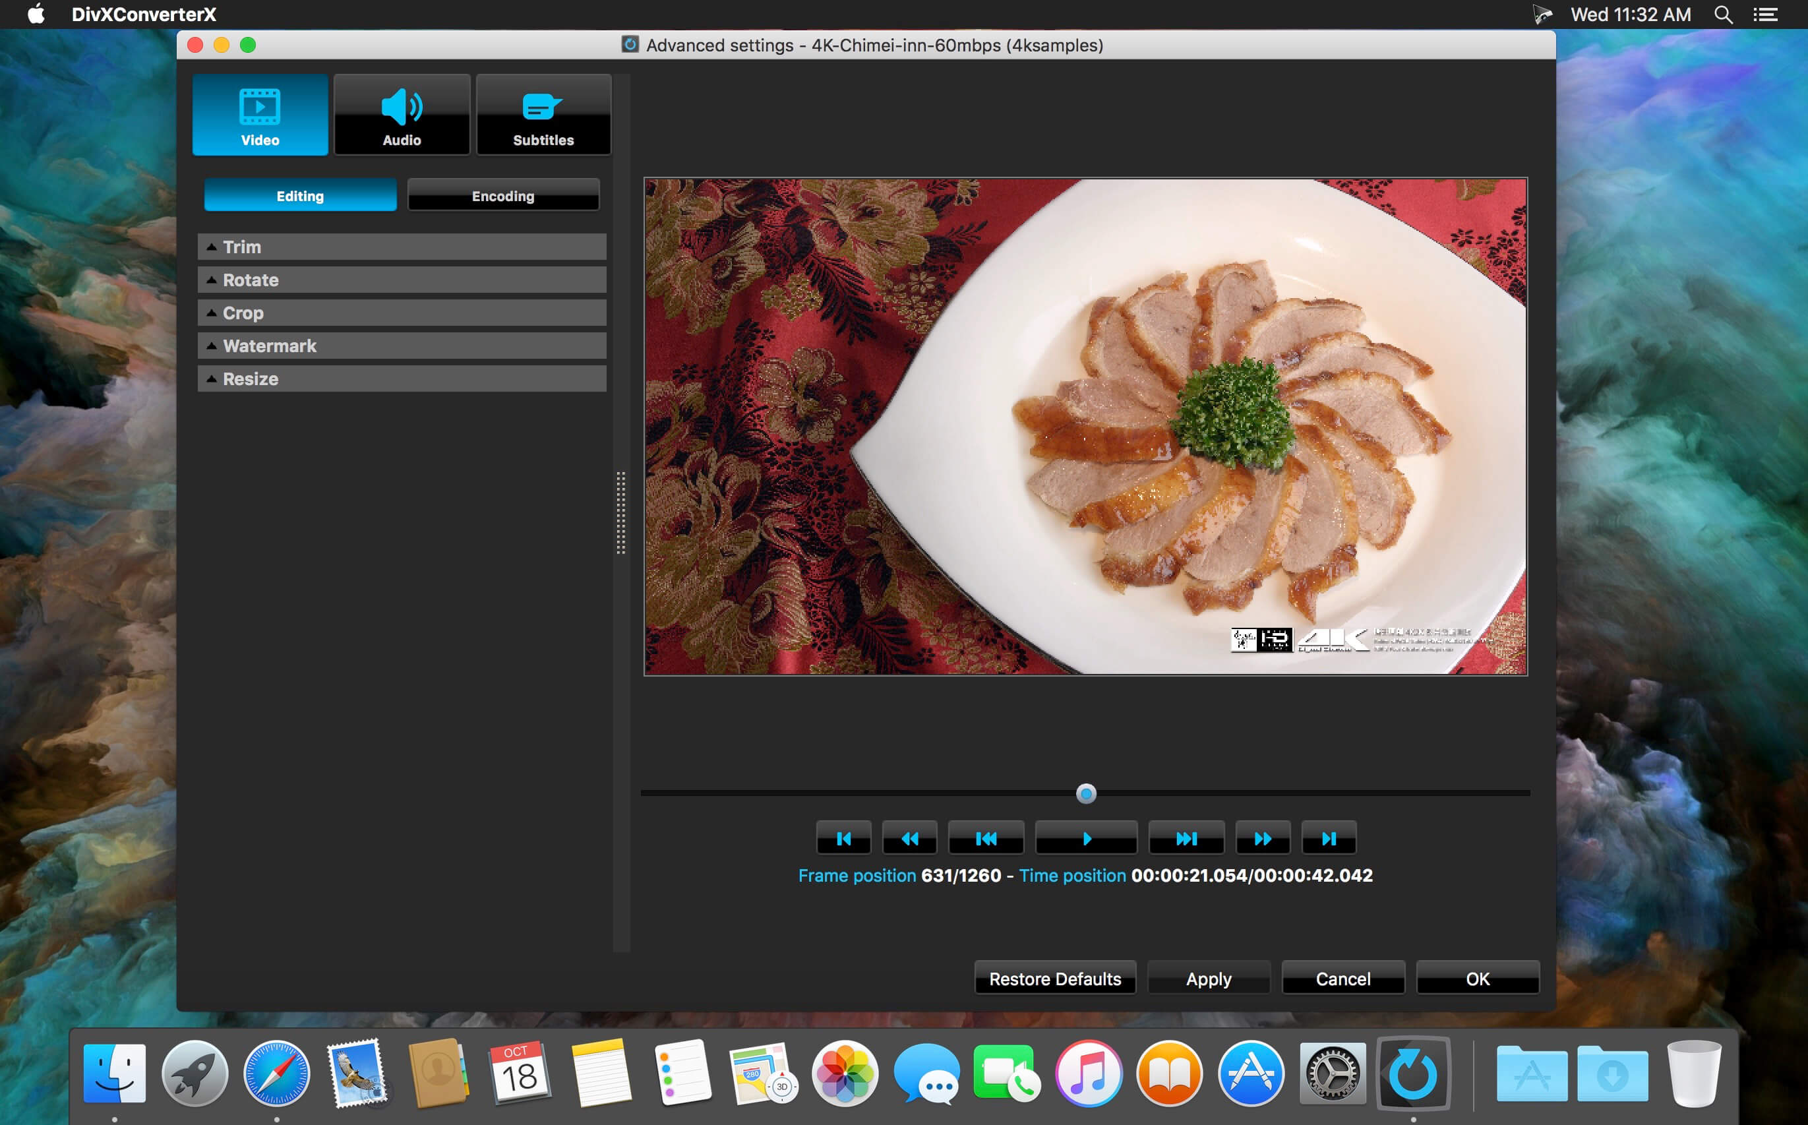
Task: Expand the Watermark editing section
Action: [403, 345]
